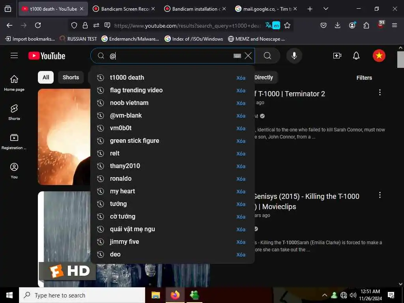The height and width of the screenshot is (303, 404).
Task: Remove my heart suggestion via Xóa
Action: (x=241, y=191)
